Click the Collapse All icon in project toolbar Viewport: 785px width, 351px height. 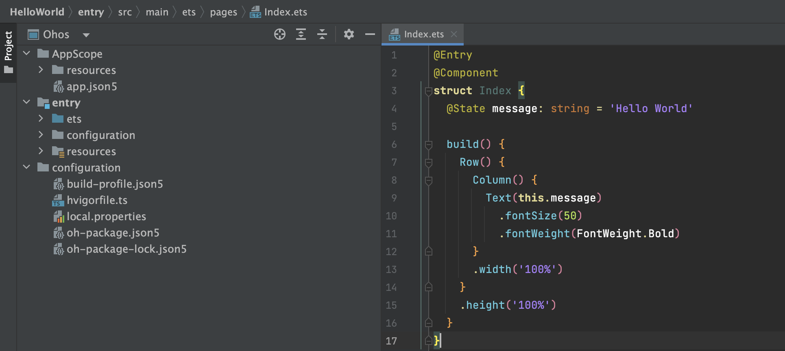[x=322, y=34]
